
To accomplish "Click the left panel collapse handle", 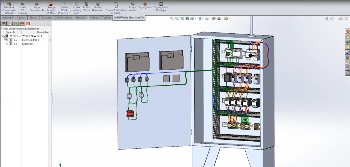I will [x=52, y=99].
